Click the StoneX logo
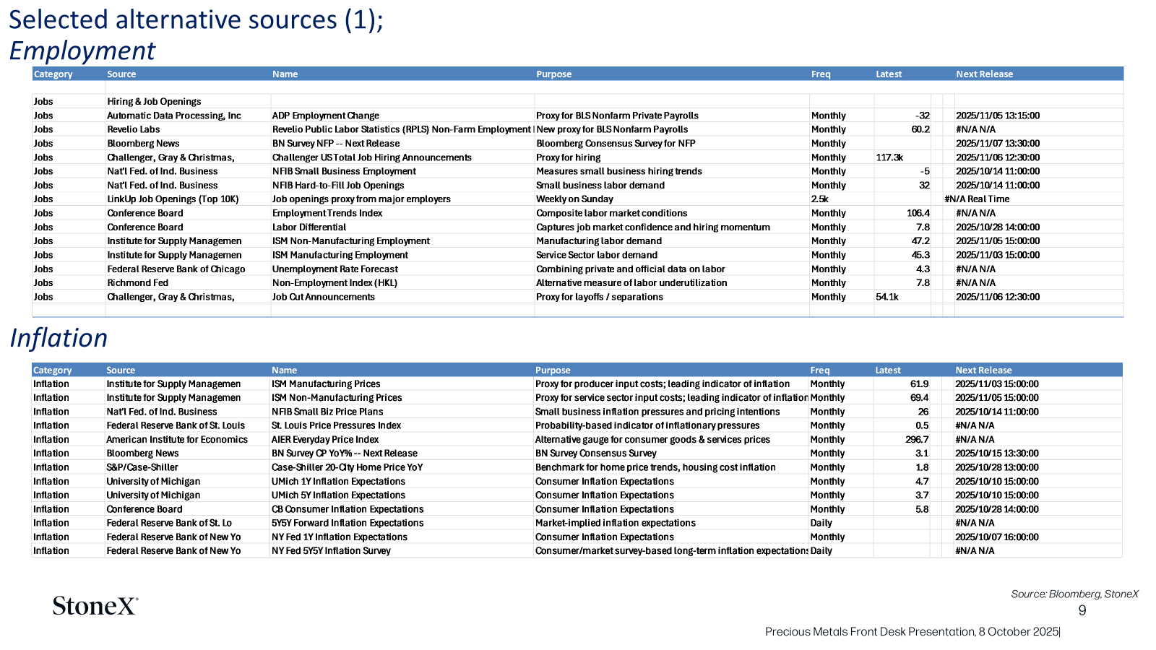This screenshot has width=1156, height=650. pyautogui.click(x=95, y=605)
